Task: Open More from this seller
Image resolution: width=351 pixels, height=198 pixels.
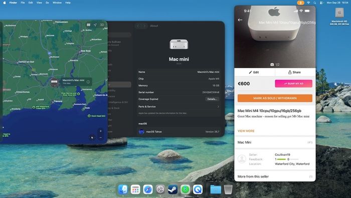Action: click(x=275, y=176)
